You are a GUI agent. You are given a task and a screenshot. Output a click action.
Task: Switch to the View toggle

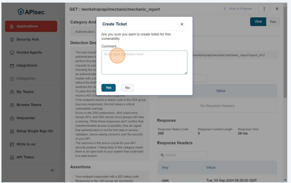click(258, 22)
